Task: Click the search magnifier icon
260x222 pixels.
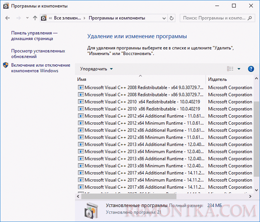Action: tap(250, 18)
